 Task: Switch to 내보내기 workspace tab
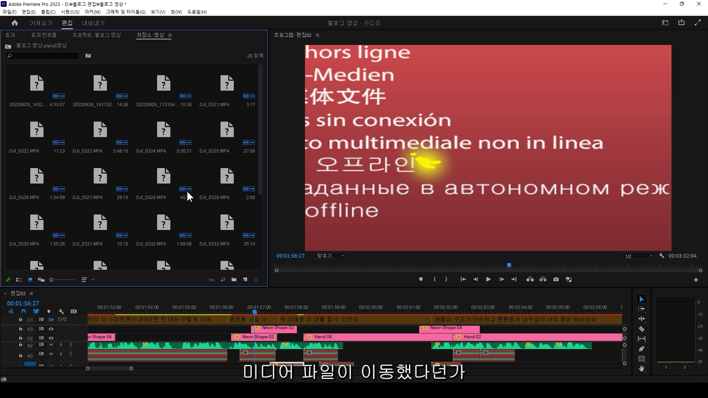pyautogui.click(x=93, y=23)
